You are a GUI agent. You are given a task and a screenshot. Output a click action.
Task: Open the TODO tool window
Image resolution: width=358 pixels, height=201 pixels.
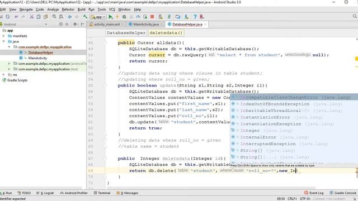(24, 193)
